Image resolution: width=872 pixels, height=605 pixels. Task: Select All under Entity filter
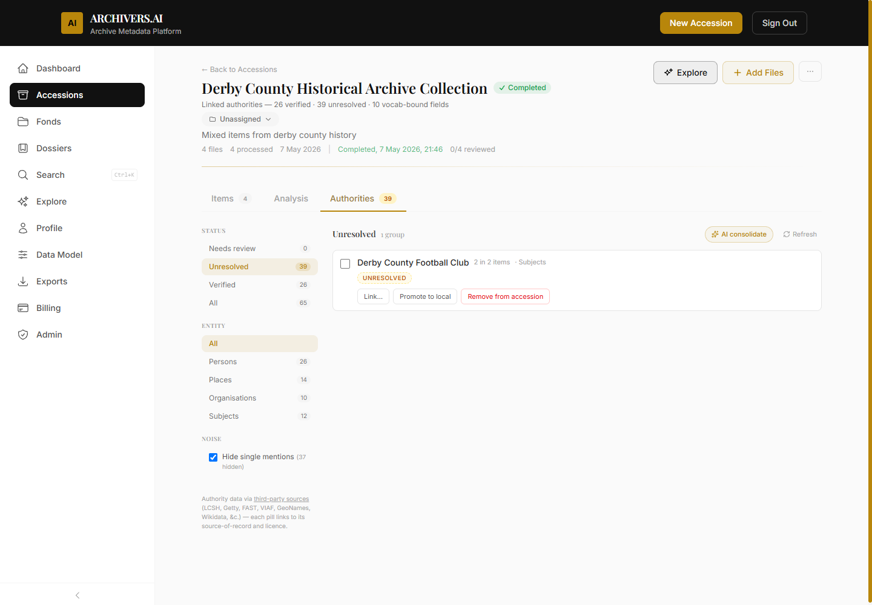click(259, 344)
